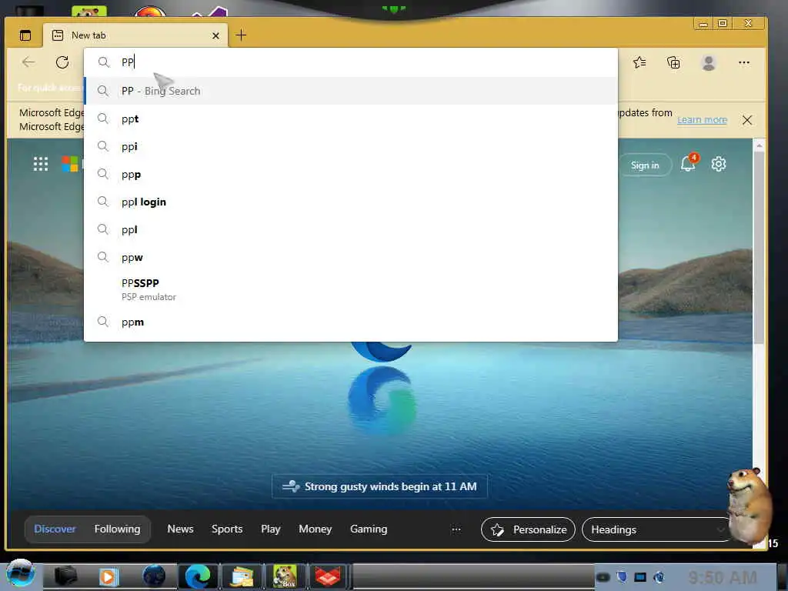
Task: Expand the Headings layout dropdown
Action: (657, 529)
